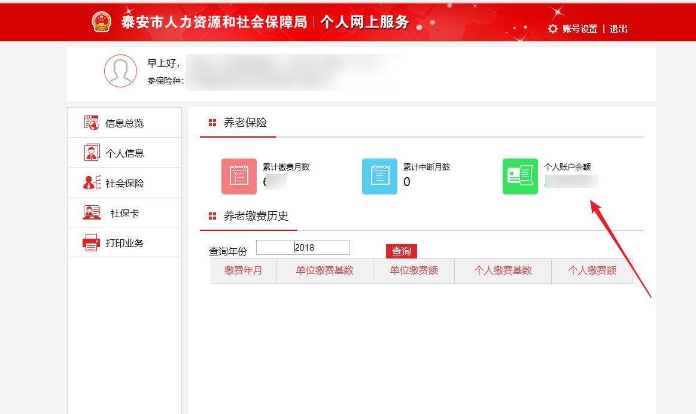Viewport: 696px width, 414px height.
Task: Select the 信息总览 overview icon in sidebar
Action: pos(90,122)
